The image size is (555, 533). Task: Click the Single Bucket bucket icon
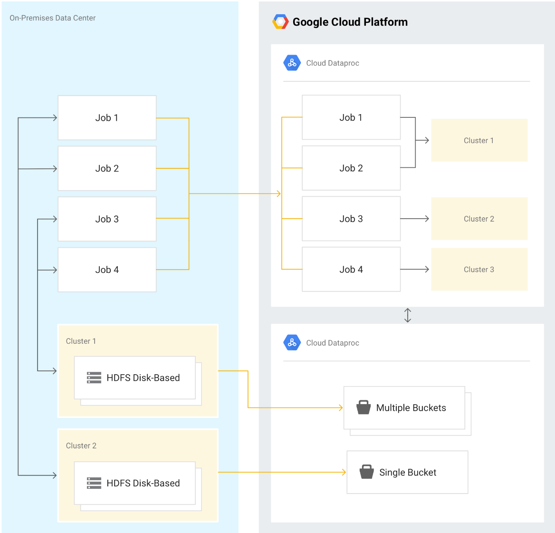coord(366,472)
